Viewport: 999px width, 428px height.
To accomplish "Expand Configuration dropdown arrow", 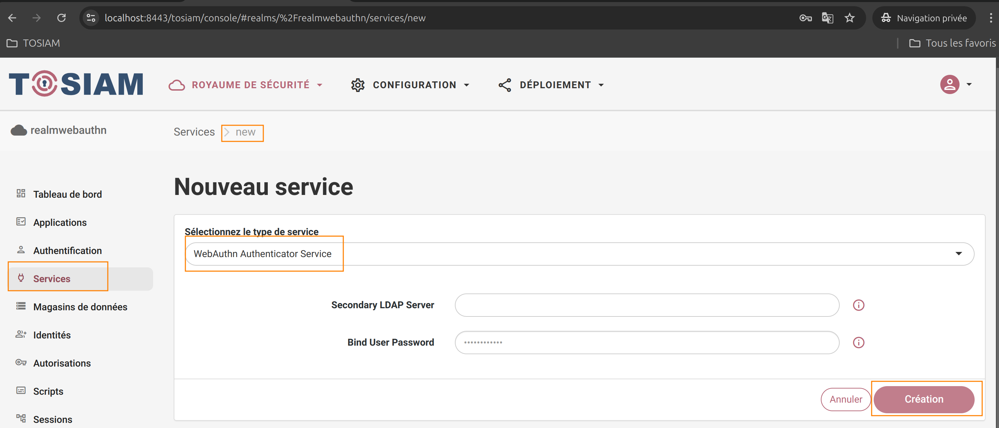I will [467, 85].
